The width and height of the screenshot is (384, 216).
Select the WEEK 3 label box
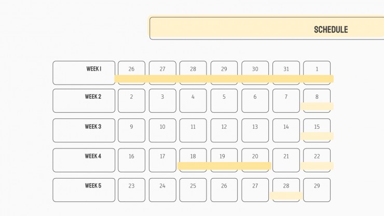click(84, 130)
